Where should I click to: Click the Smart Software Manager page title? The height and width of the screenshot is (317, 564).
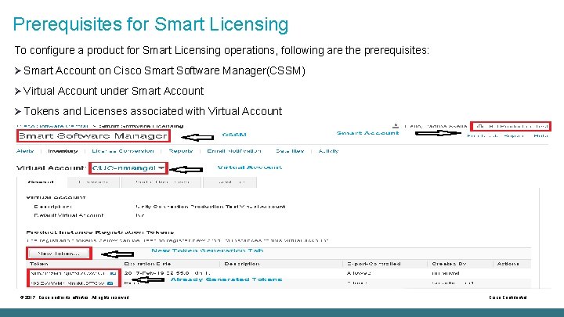tap(93, 136)
